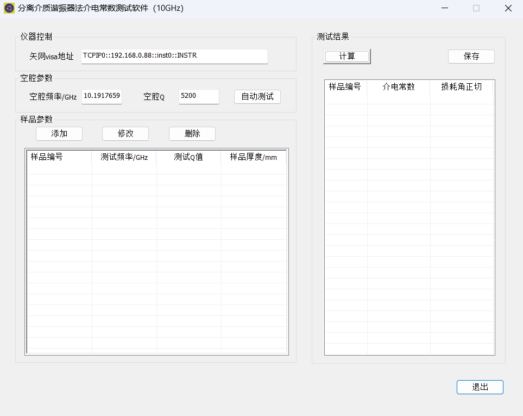
Task: Select the 测试Q值 column header
Action: (188, 157)
